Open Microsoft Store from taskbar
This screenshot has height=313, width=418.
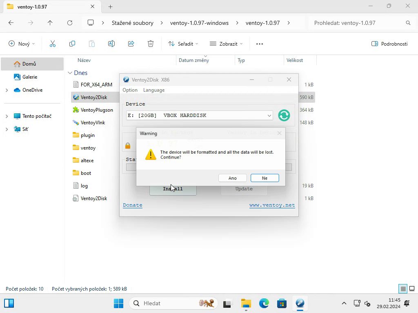(x=282, y=303)
